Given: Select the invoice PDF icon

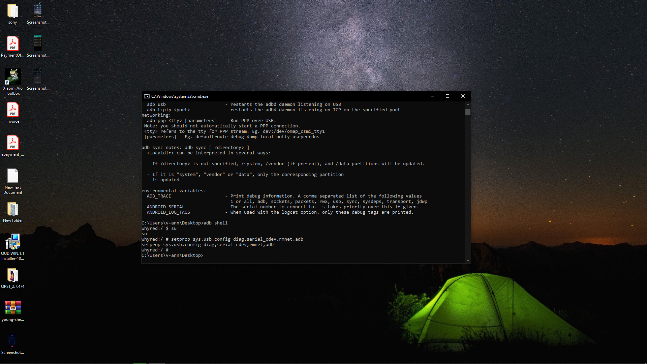Looking at the screenshot, I should [x=12, y=110].
